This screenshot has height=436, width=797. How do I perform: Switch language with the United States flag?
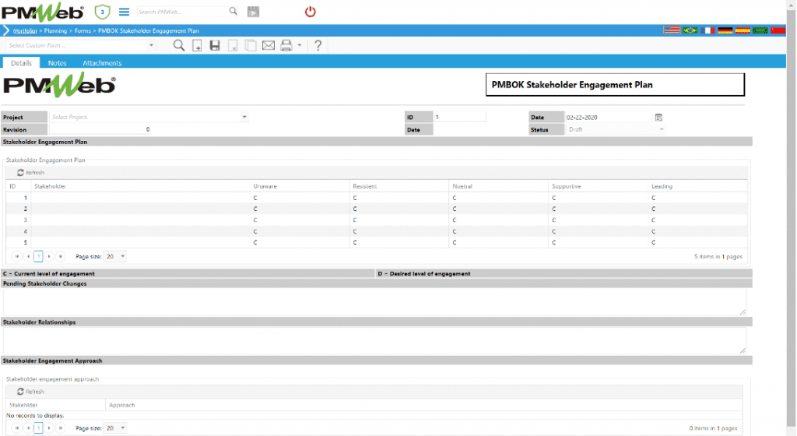(x=672, y=30)
